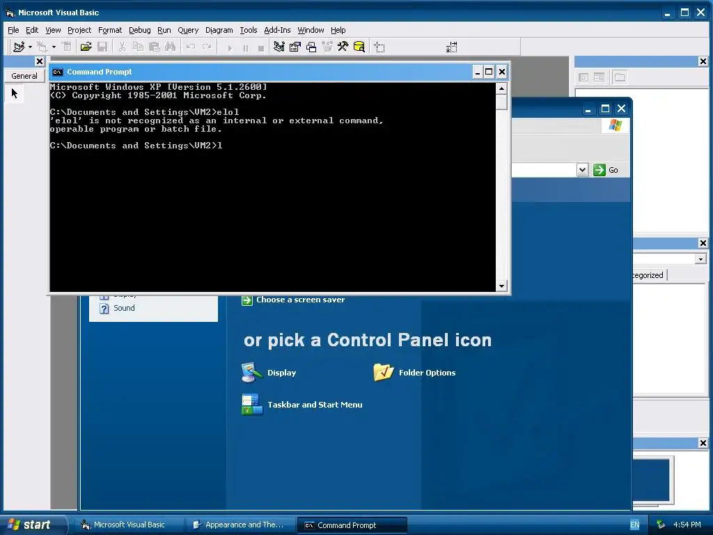
Task: Open the Window menu
Action: pos(311,30)
